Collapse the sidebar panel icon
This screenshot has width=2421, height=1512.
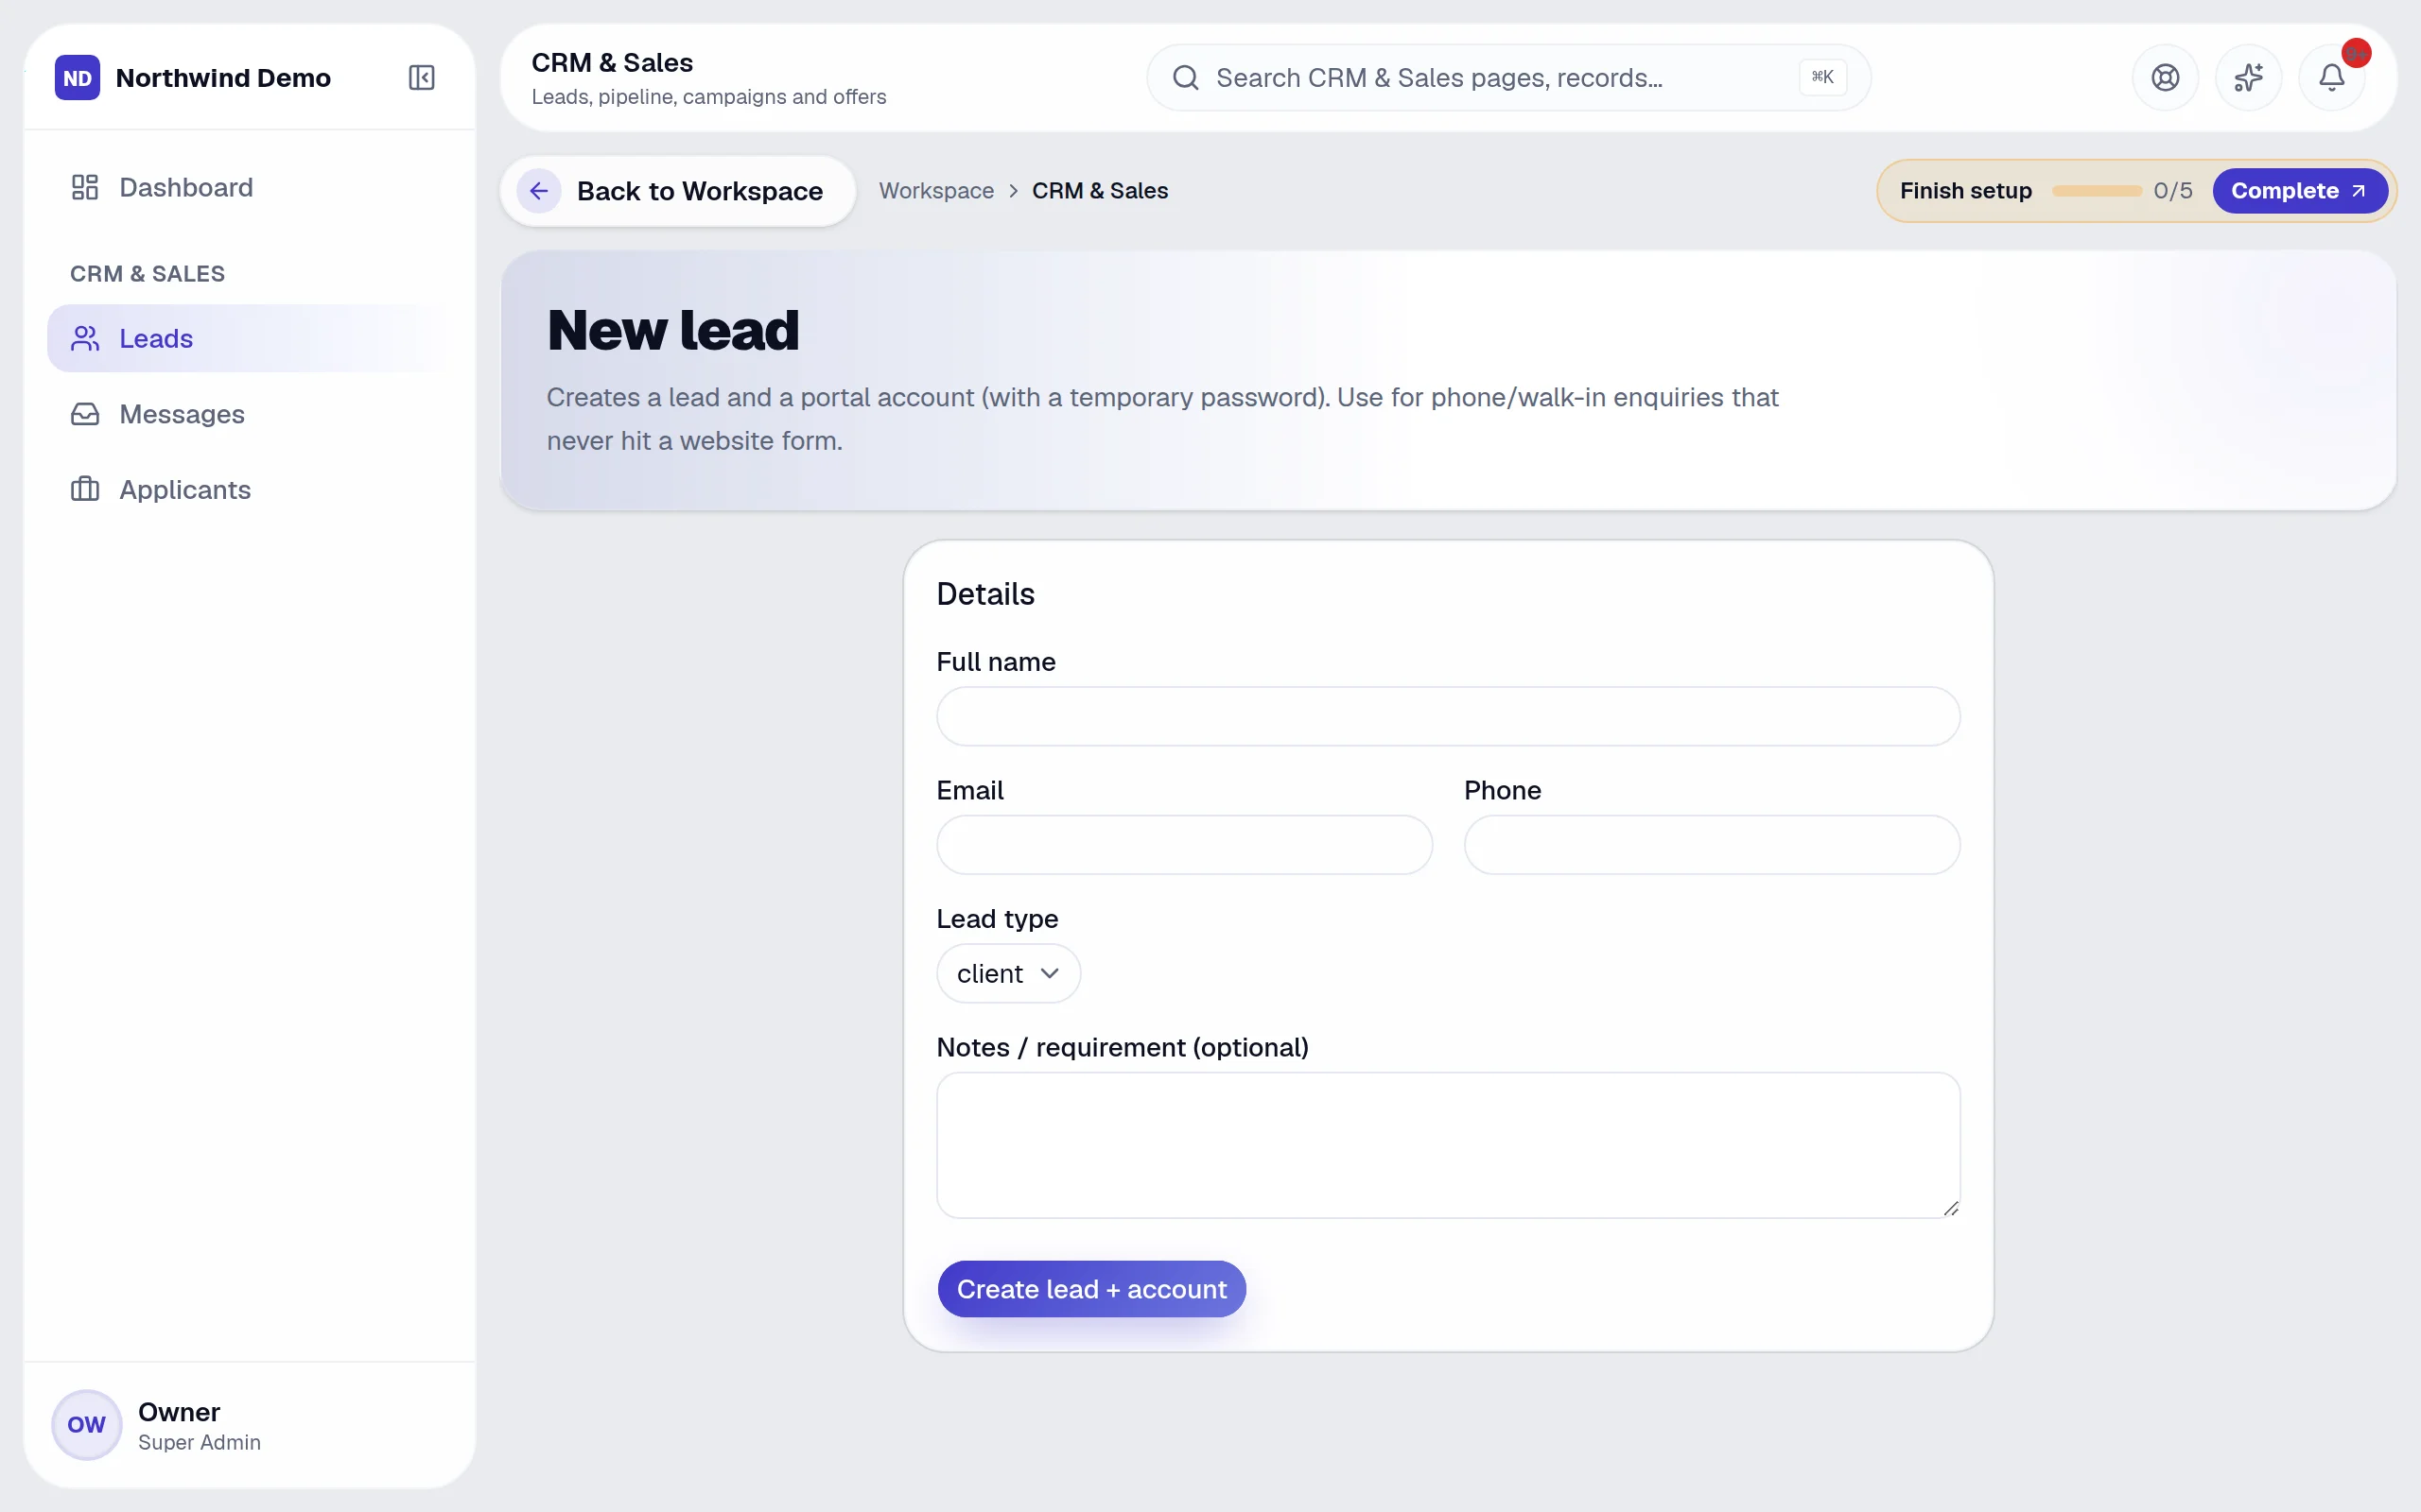coord(421,78)
